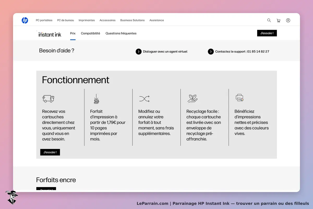This screenshot has height=209, width=313.
Task: Click J'essaie button in the header bar
Action: click(x=267, y=33)
